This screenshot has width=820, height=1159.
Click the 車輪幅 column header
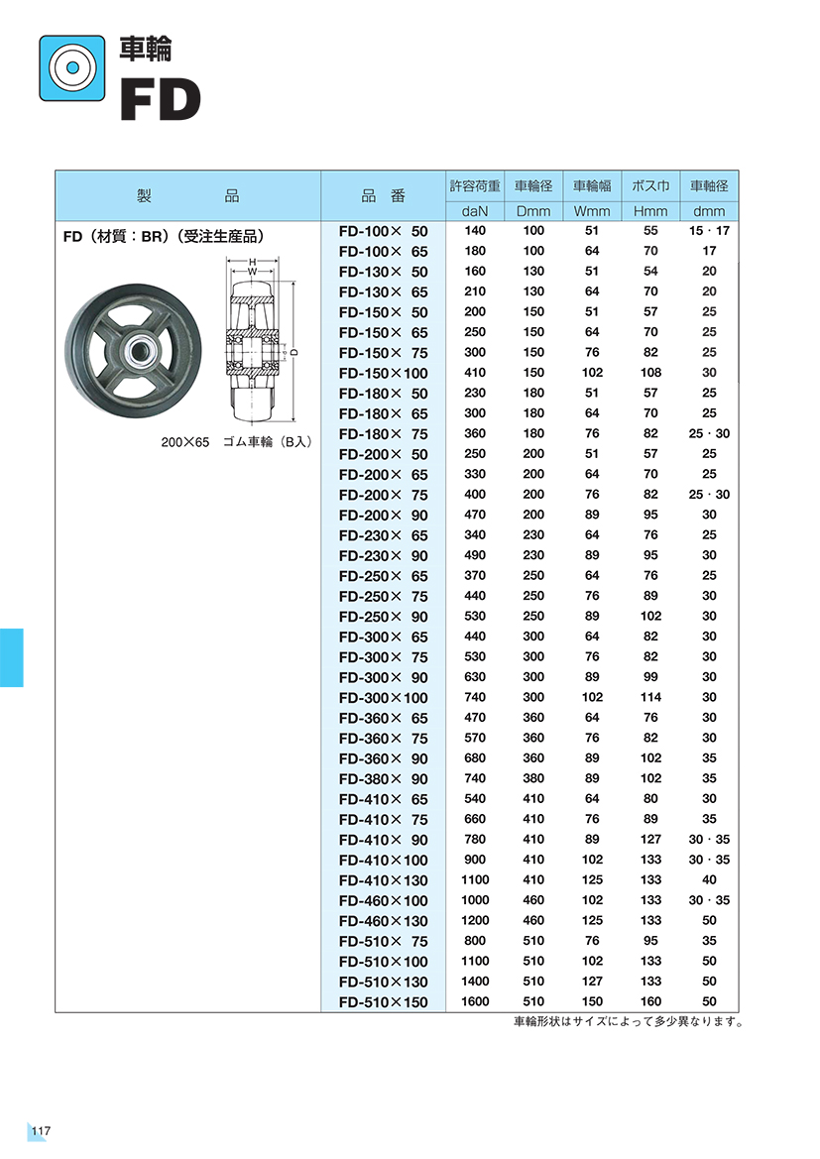pyautogui.click(x=592, y=185)
